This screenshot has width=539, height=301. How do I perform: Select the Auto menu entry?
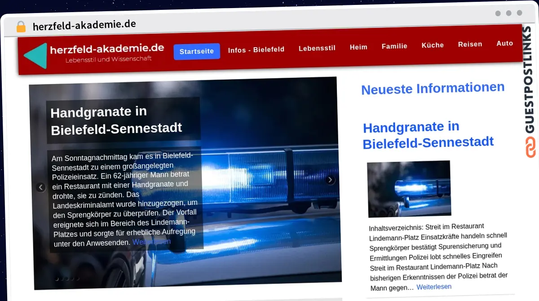point(505,43)
